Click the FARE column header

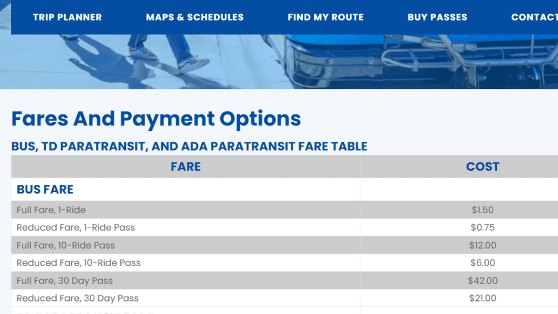[x=185, y=167]
